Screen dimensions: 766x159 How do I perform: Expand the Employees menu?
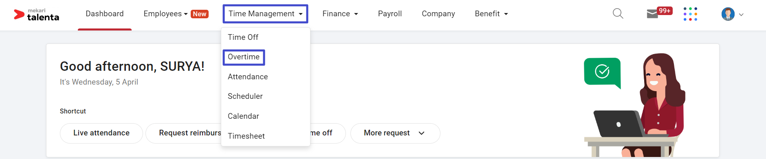pyautogui.click(x=165, y=14)
